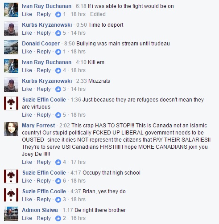The width and height of the screenshot is (219, 224).
Task: Click thumbs-up icon on "Occupy that high school"
Action: 58,181
